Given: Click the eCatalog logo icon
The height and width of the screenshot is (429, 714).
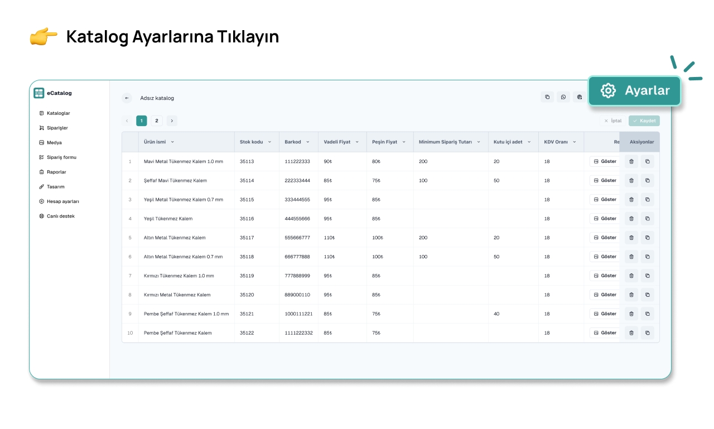Looking at the screenshot, I should point(38,93).
